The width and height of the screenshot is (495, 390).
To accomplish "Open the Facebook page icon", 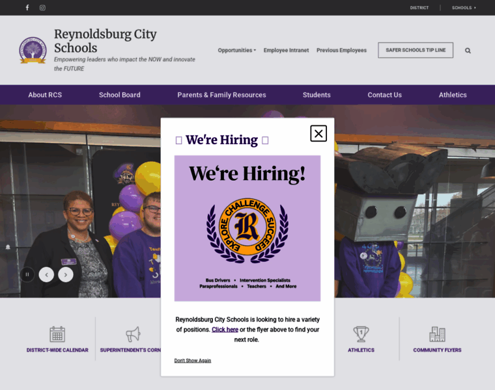I will (27, 8).
